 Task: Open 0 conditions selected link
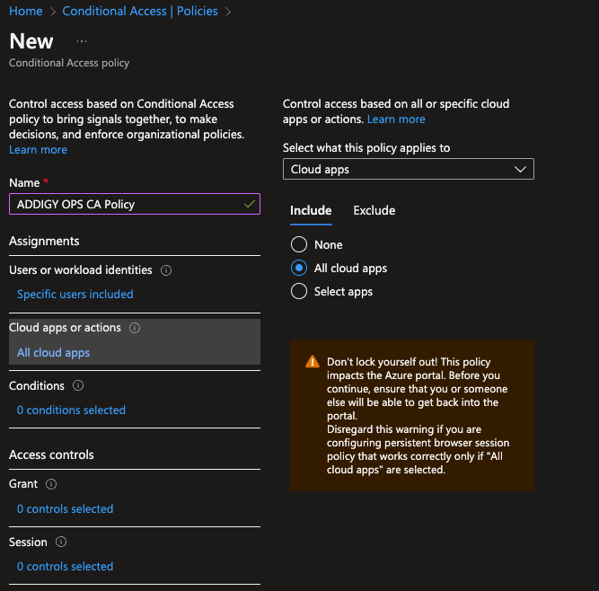click(x=71, y=410)
